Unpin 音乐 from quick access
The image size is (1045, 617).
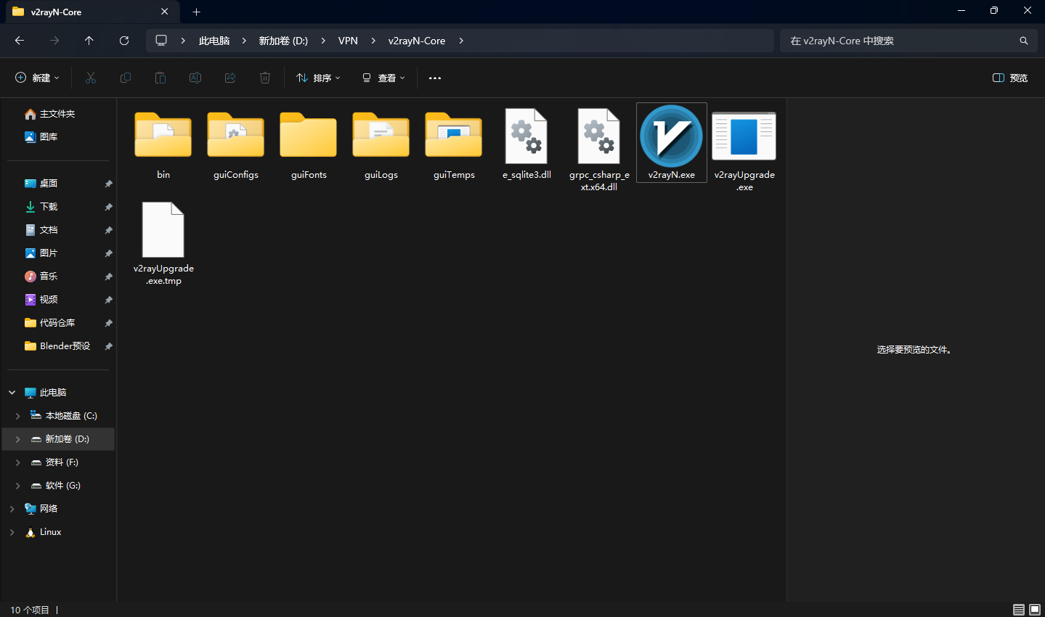pyautogui.click(x=108, y=277)
